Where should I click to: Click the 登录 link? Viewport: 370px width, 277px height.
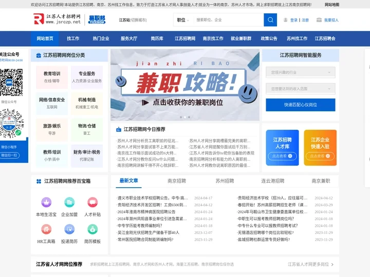point(294,20)
